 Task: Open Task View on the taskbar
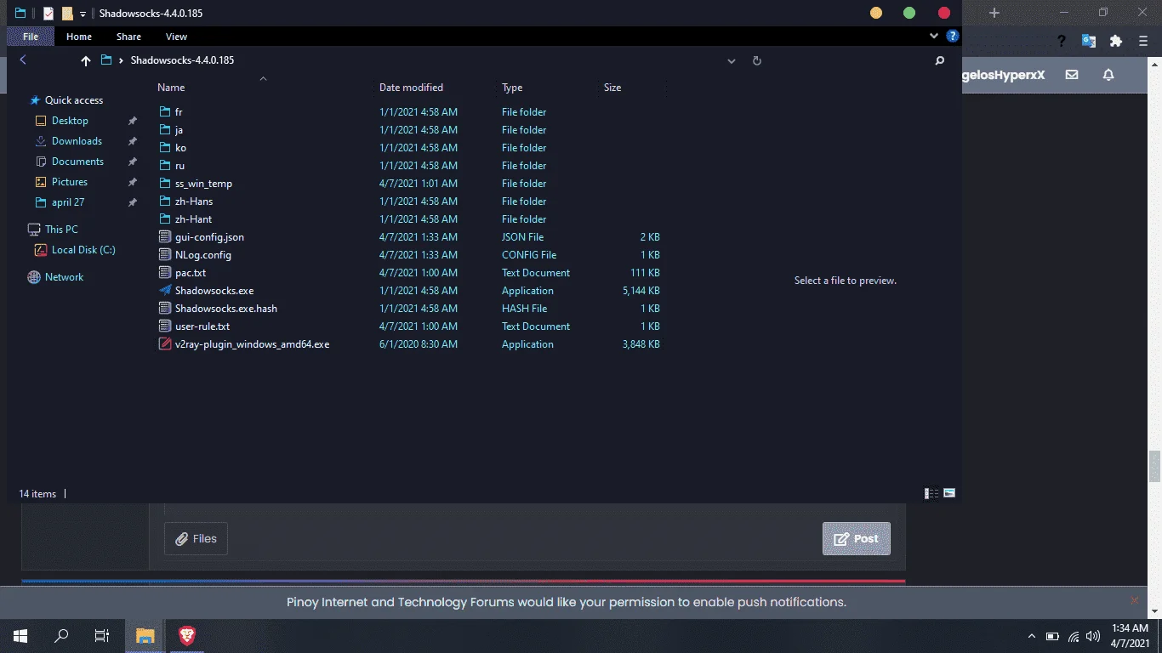pyautogui.click(x=102, y=636)
